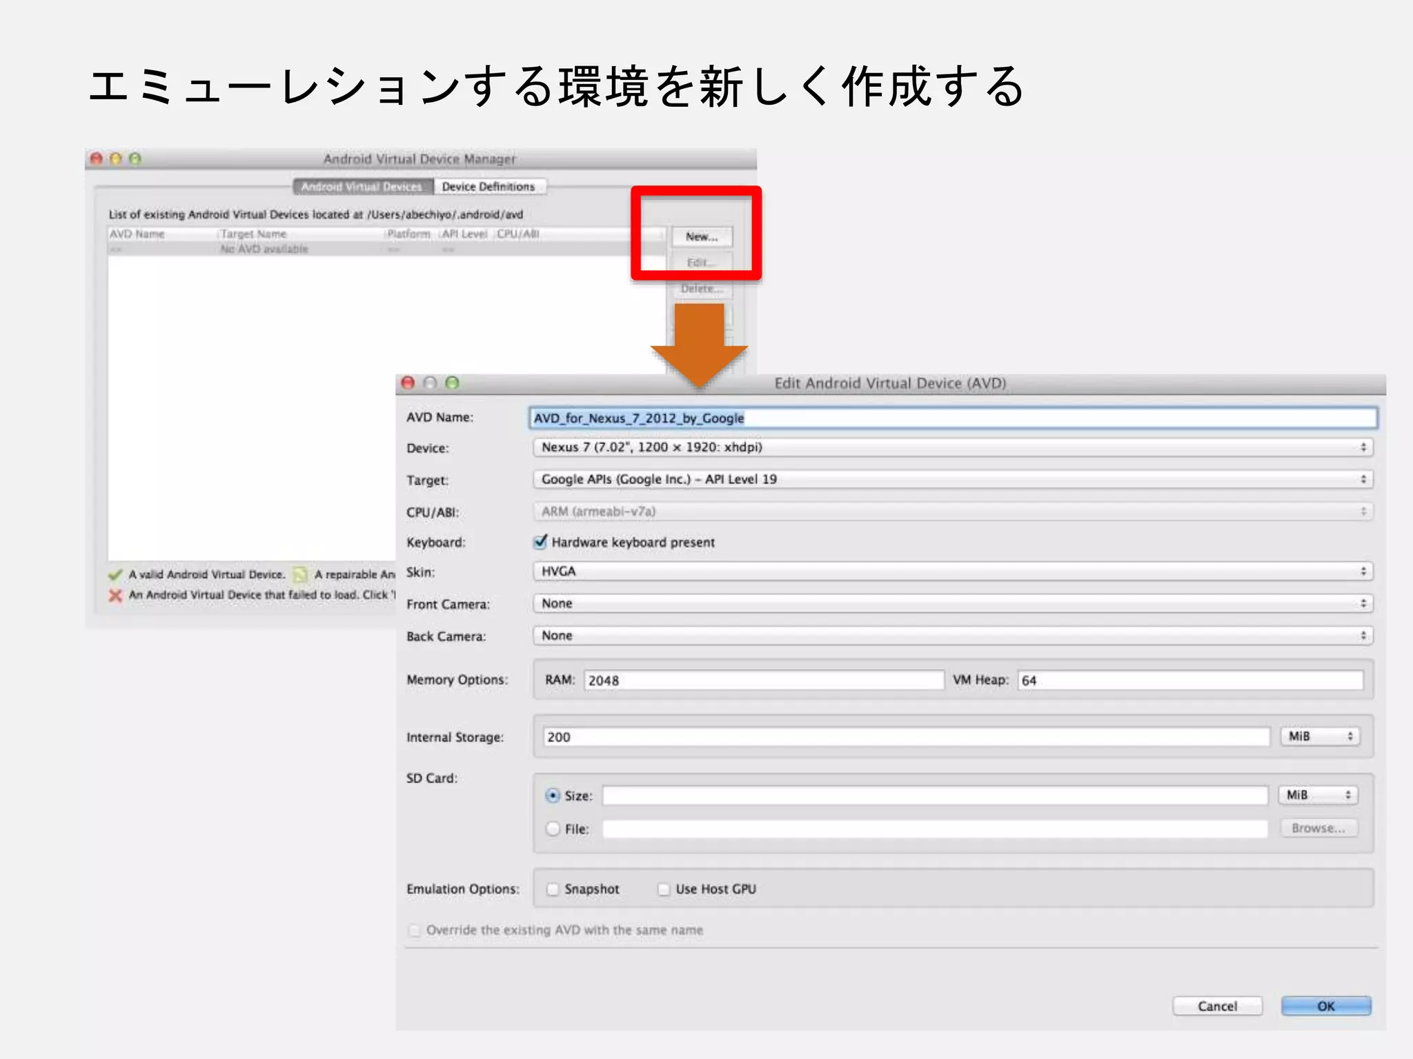Screen dimensions: 1413x1059
Task: Click the RAM field showing 2048
Action: [764, 680]
